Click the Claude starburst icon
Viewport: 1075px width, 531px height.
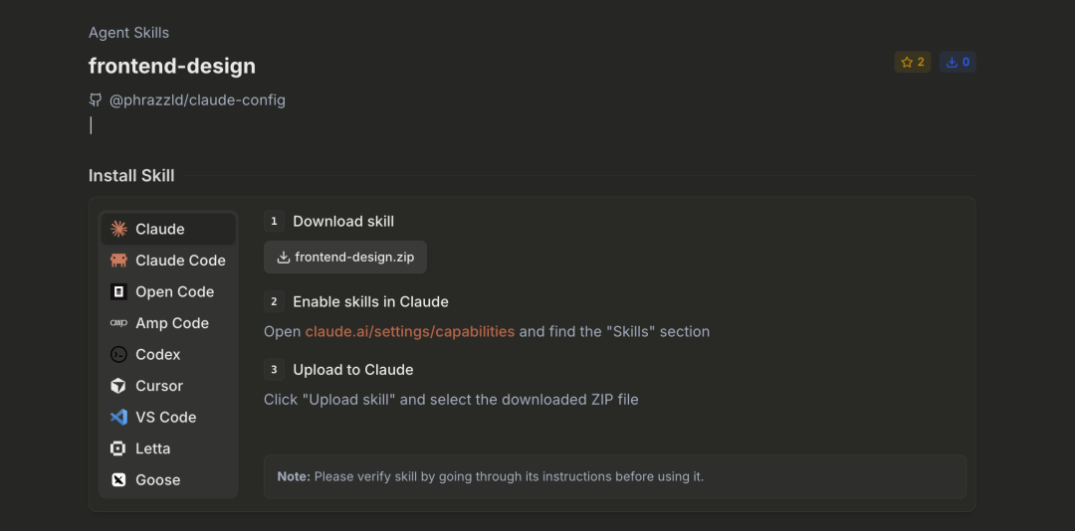[x=118, y=229]
